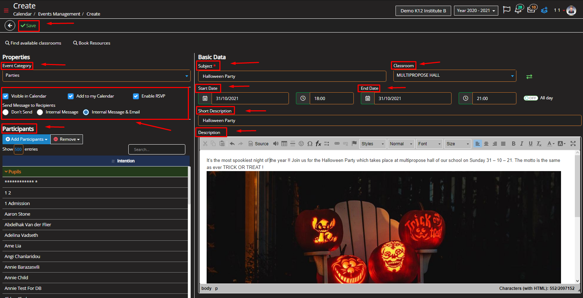The height and width of the screenshot is (298, 583).
Task: Justify the description text
Action: click(x=503, y=144)
